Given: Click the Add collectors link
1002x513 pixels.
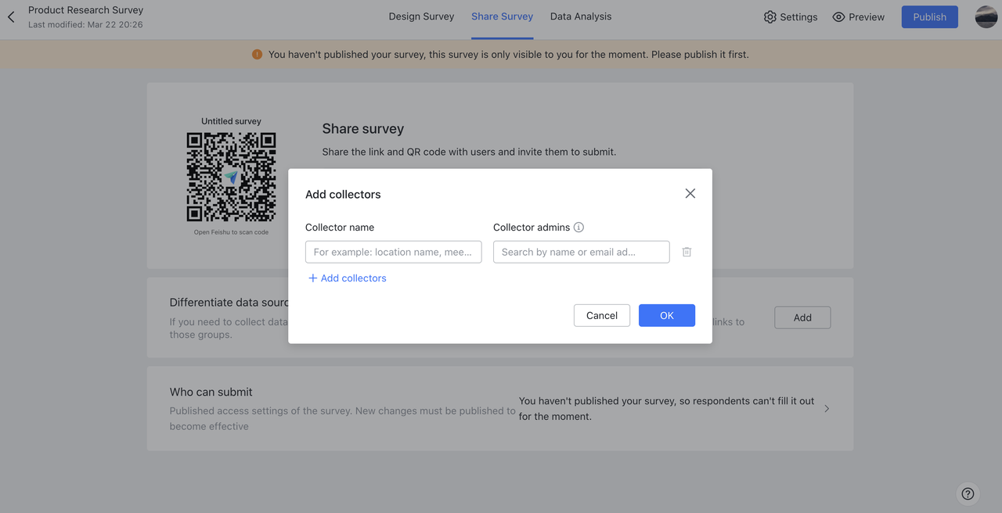Looking at the screenshot, I should (347, 278).
